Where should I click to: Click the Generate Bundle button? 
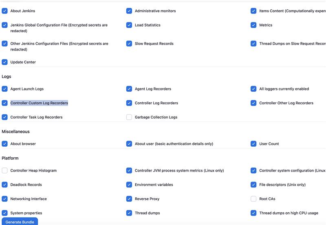tap(20, 222)
